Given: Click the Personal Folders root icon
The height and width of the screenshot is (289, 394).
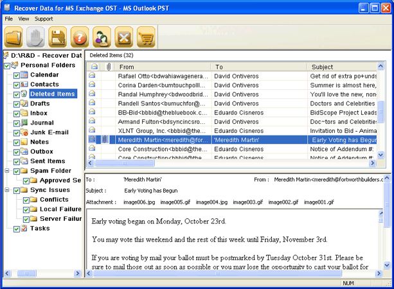Looking at the screenshot, I should click(x=15, y=65).
